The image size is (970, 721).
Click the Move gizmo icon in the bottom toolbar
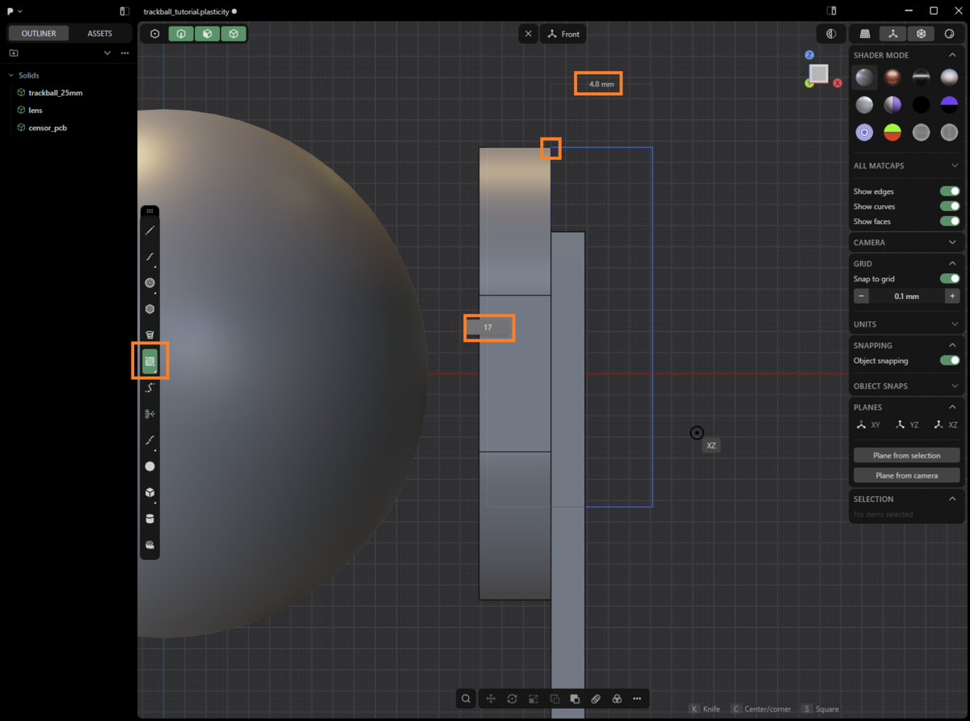(491, 698)
